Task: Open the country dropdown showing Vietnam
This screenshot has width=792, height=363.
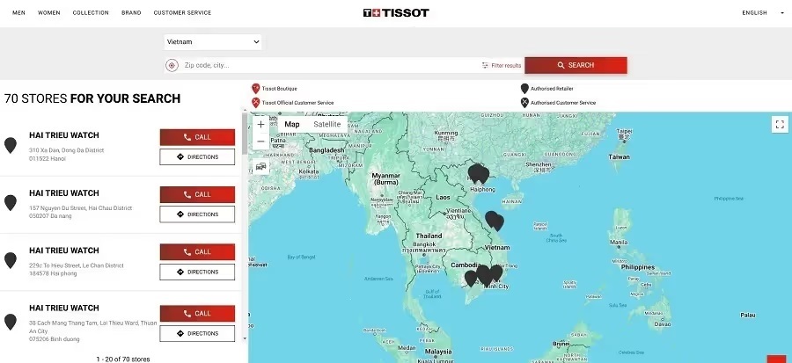Action: 213,42
